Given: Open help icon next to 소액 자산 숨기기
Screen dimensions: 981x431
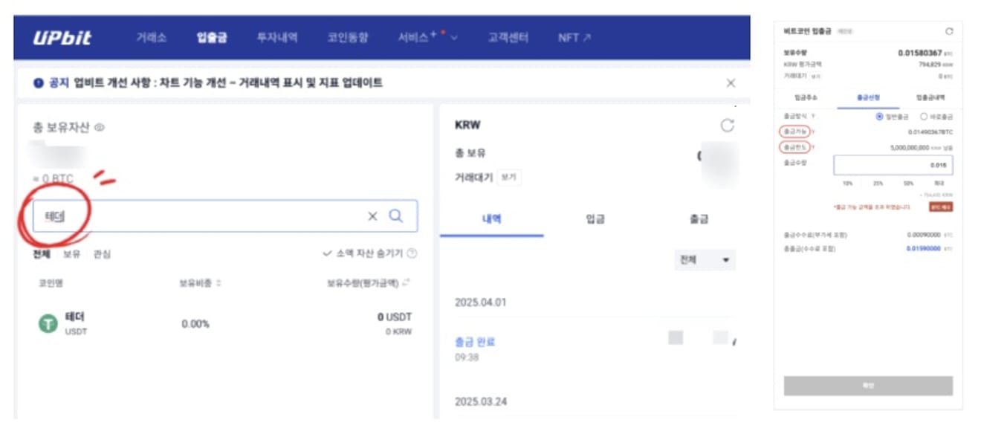Looking at the screenshot, I should 412,253.
